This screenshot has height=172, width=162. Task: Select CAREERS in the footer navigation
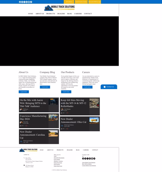pos(86,150)
